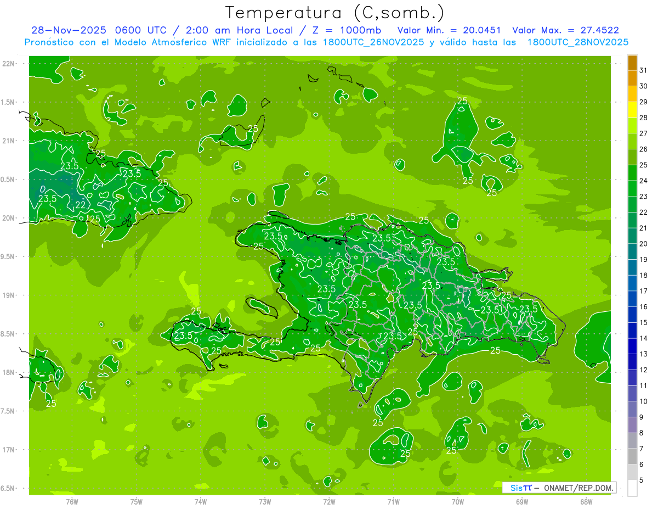The height and width of the screenshot is (509, 658).
Task: Click the blue "Sis" logo text
Action: pyautogui.click(x=518, y=488)
